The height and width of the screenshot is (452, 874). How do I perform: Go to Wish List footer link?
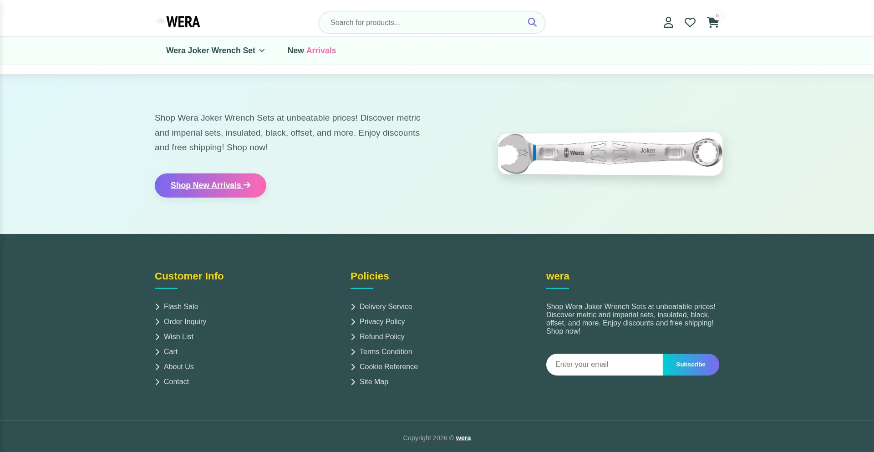178,337
